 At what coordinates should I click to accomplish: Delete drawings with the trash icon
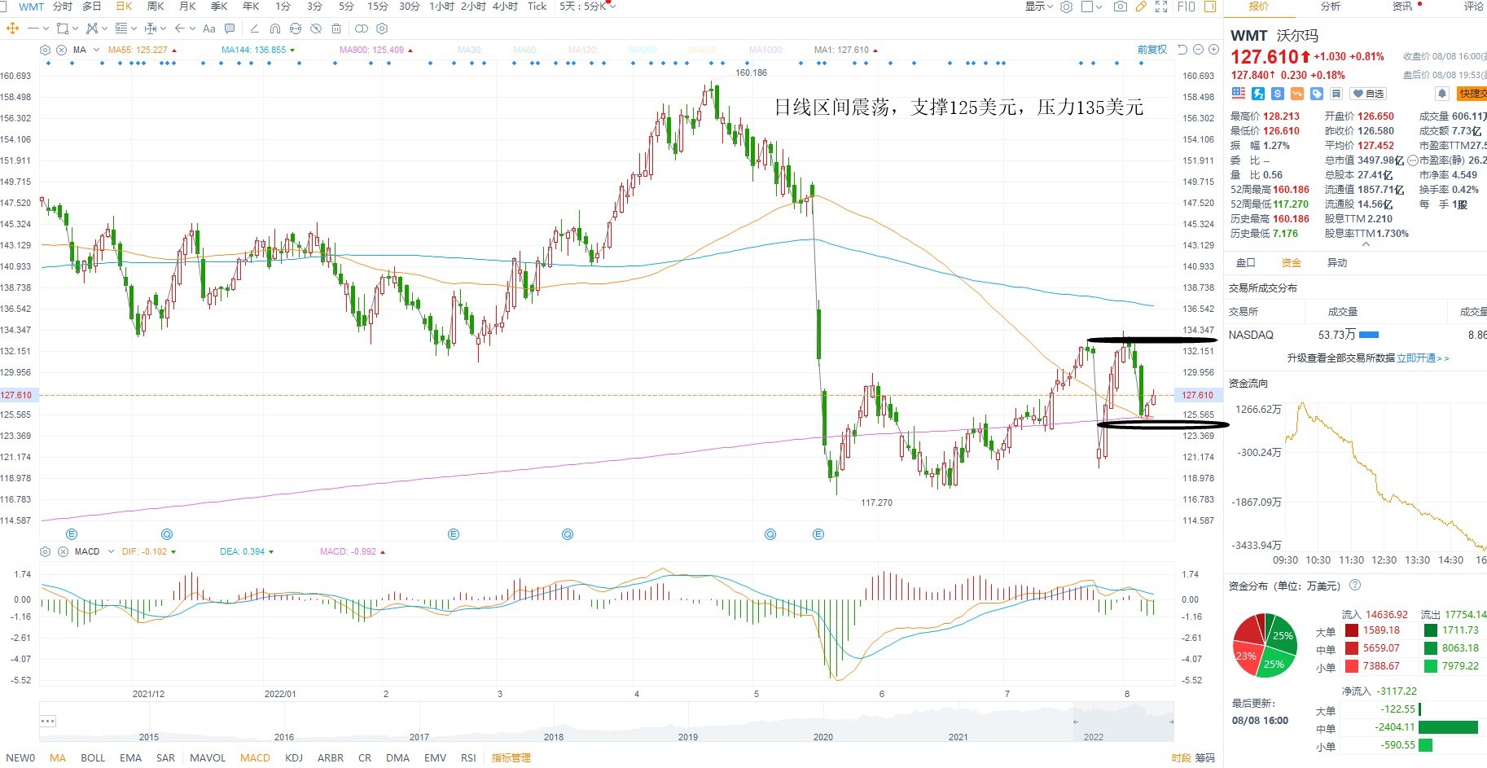tap(336, 29)
